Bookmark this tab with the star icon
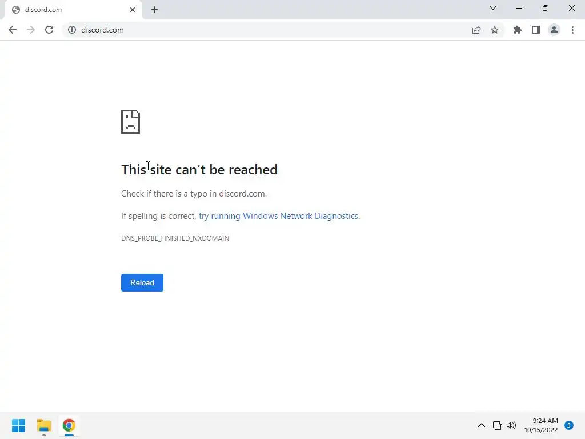The image size is (585, 439). coord(495,30)
